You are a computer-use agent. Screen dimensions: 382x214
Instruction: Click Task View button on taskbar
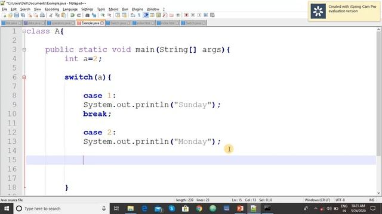pyautogui.click(x=116, y=209)
